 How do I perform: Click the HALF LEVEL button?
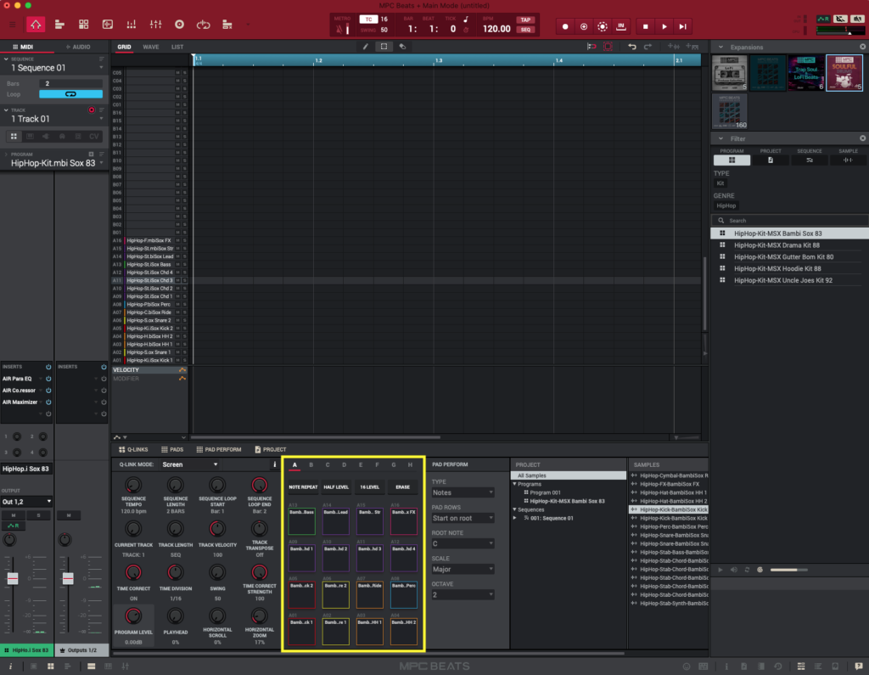click(x=336, y=487)
